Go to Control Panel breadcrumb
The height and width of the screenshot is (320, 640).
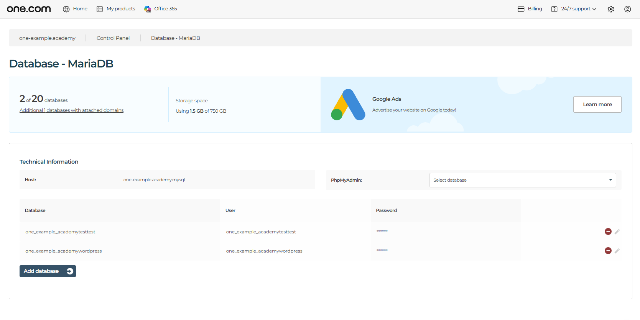click(x=113, y=38)
